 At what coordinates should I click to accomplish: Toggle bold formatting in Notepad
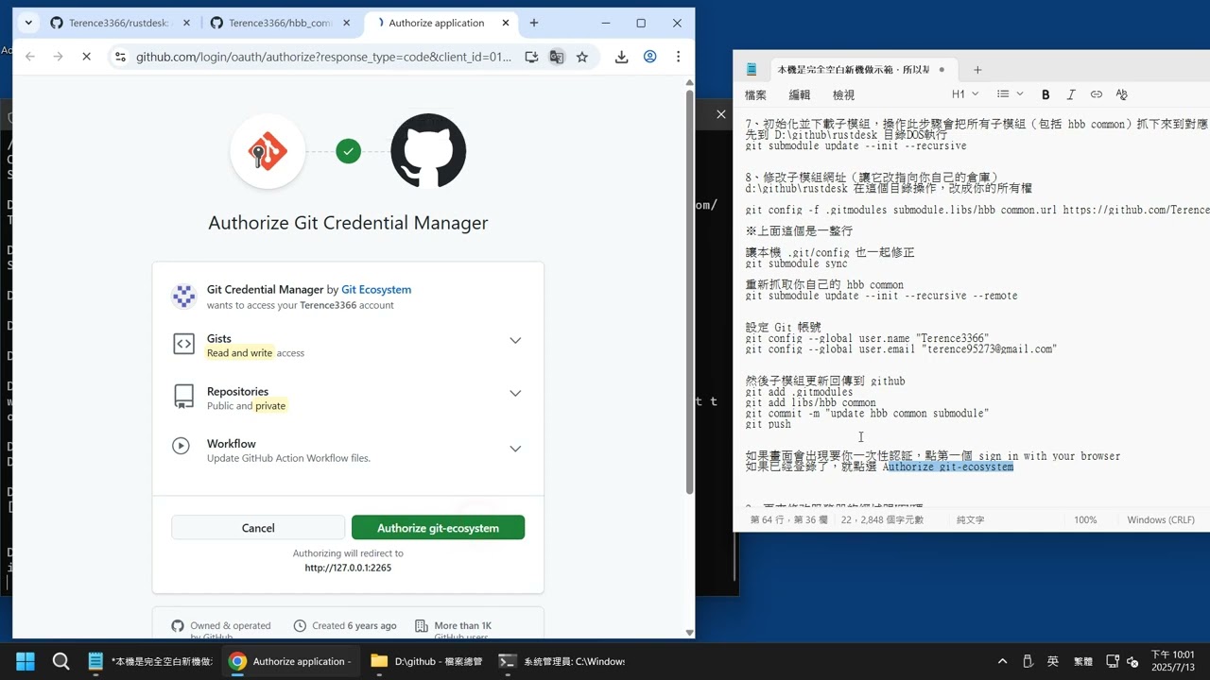[1046, 94]
